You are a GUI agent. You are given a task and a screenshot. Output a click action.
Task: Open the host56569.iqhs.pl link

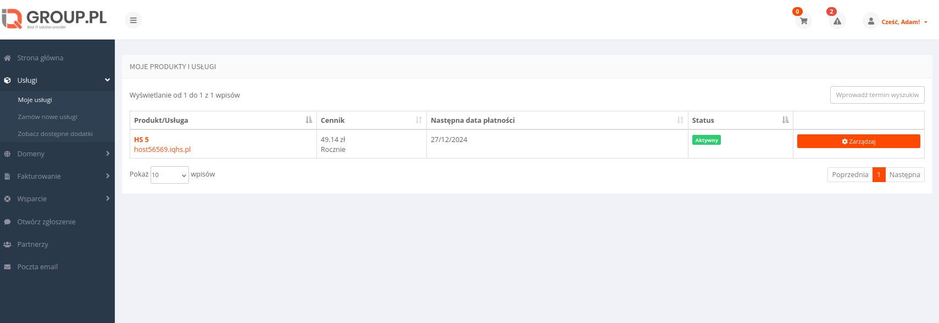(162, 149)
